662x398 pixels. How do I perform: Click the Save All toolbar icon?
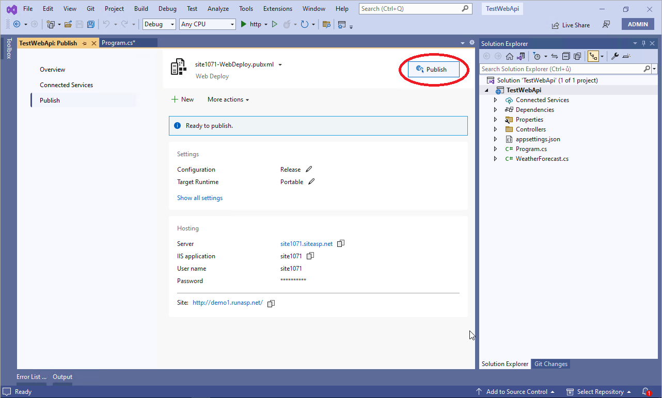90,24
